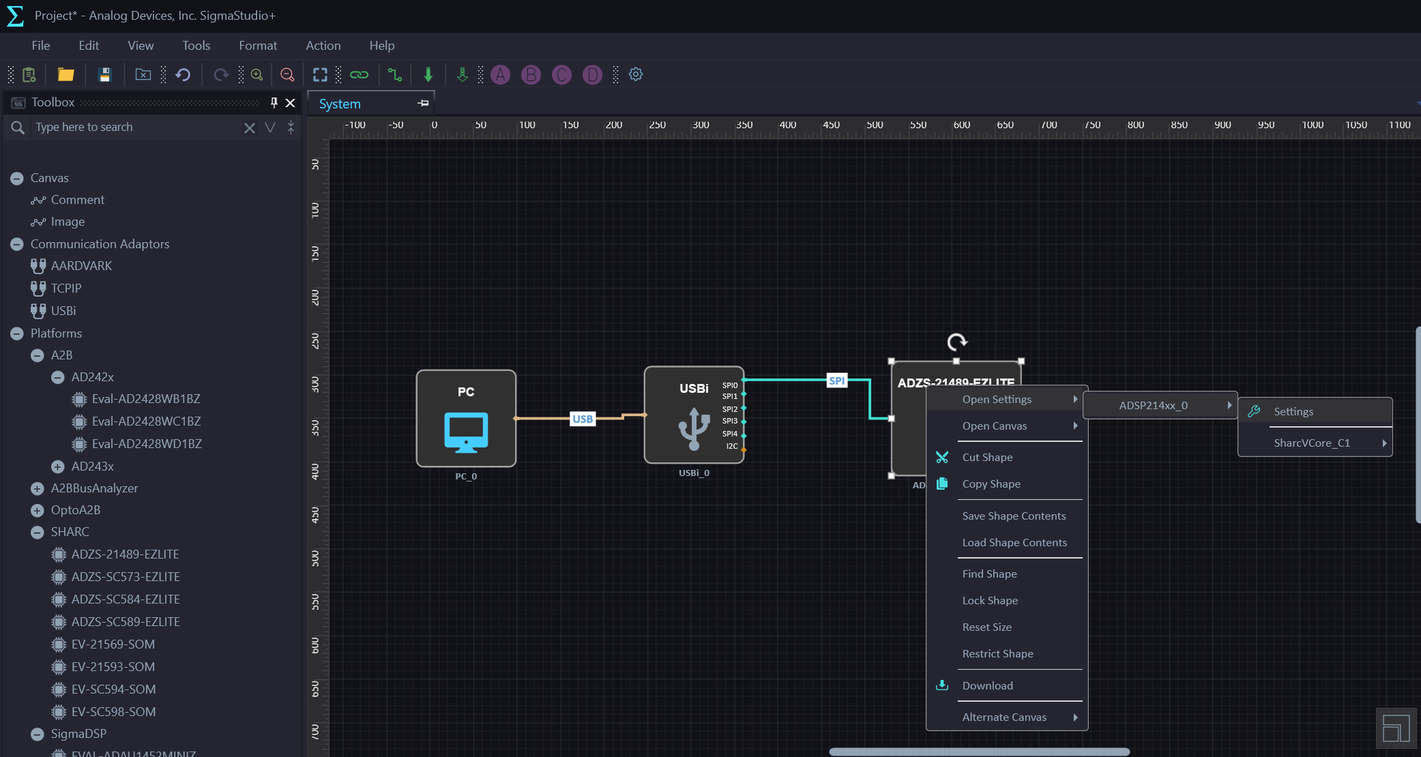Pin the Toolbox panel
This screenshot has height=757, width=1421.
click(274, 102)
